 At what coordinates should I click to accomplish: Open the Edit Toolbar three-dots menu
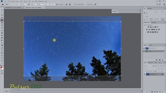(x=2, y=63)
